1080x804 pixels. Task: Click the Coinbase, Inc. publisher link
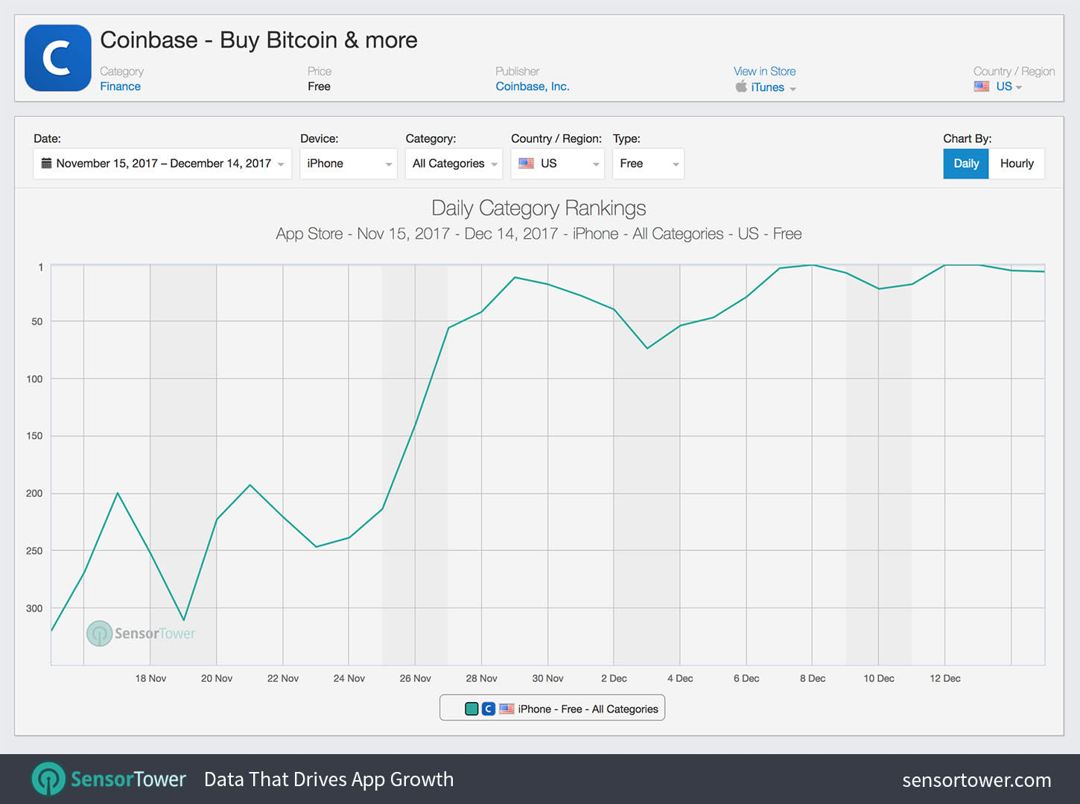tap(532, 86)
